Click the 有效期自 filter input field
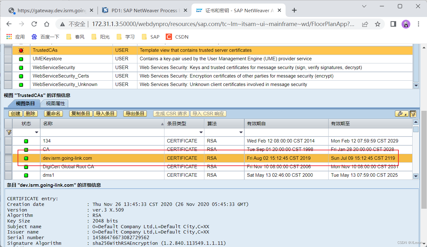The image size is (427, 247). 286,132
